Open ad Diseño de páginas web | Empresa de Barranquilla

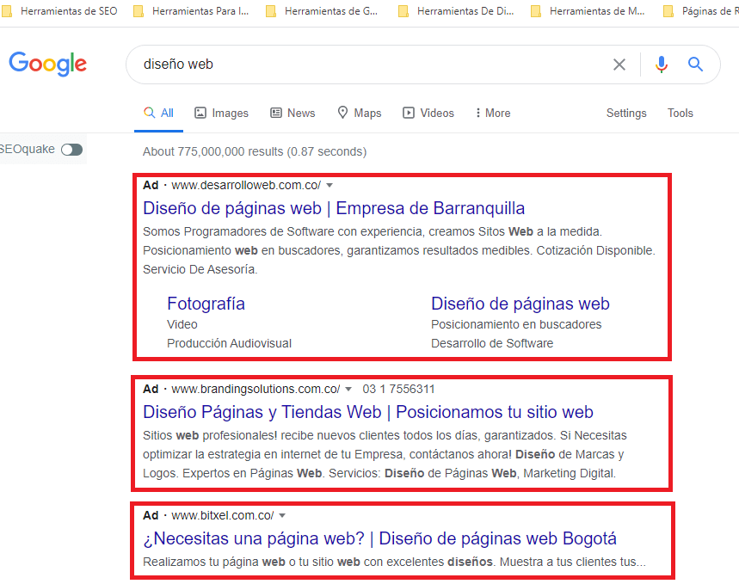pos(334,208)
